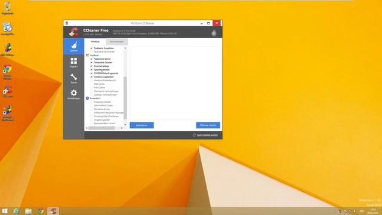Open the Windows Start button
The height and width of the screenshot is (215, 382).
[5, 211]
